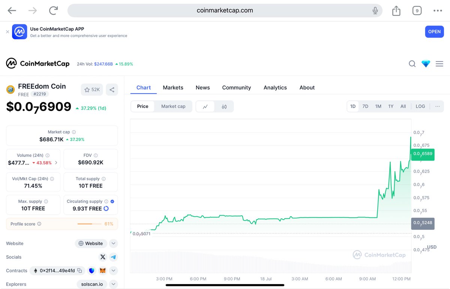Select the Market cap chart toggle
Screen dimensions: 450x289
click(173, 106)
